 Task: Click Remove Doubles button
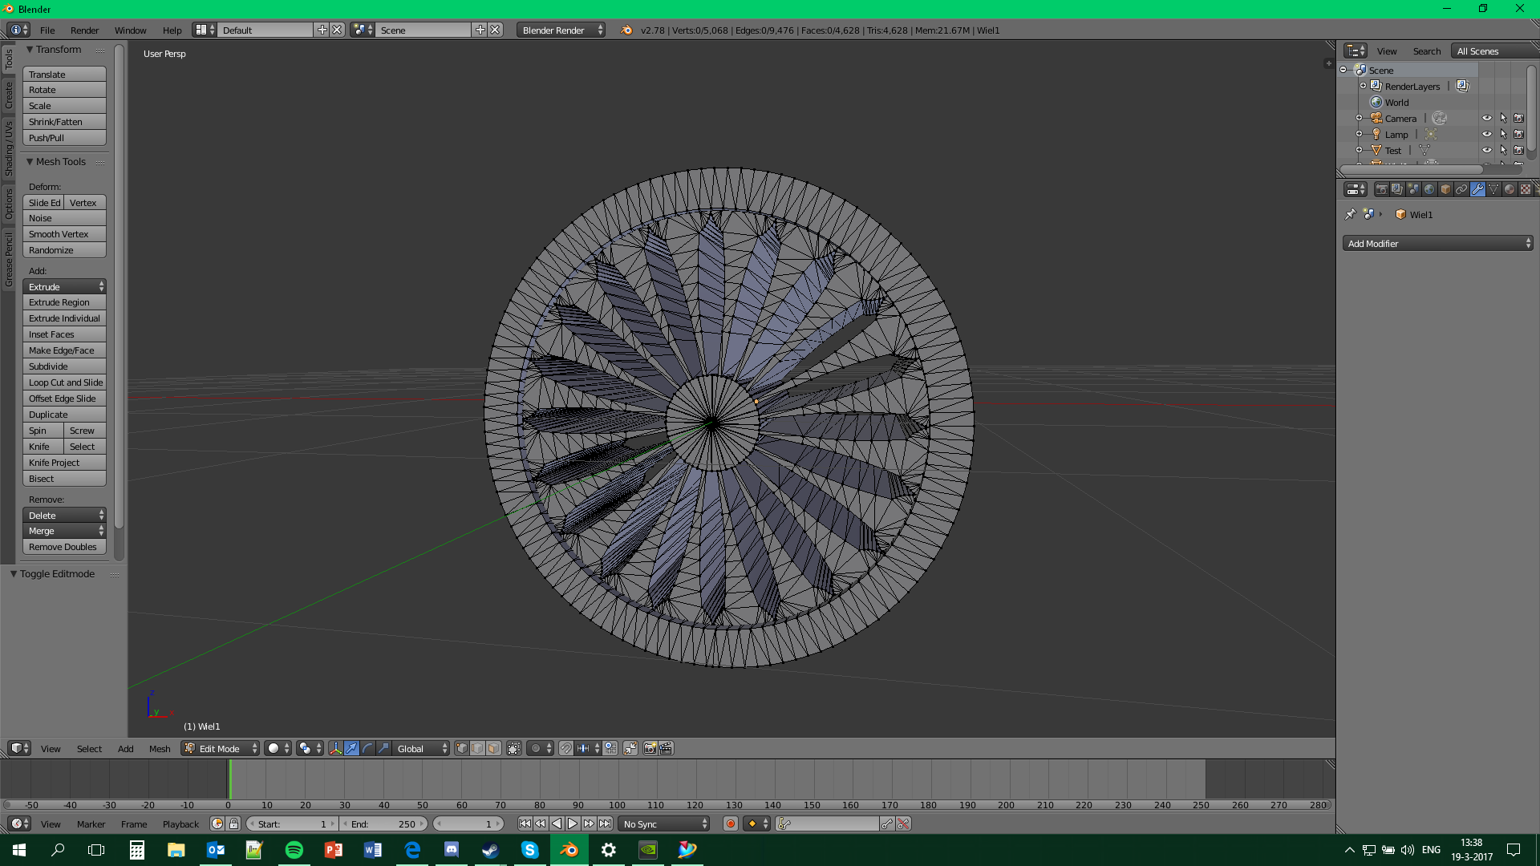point(64,547)
